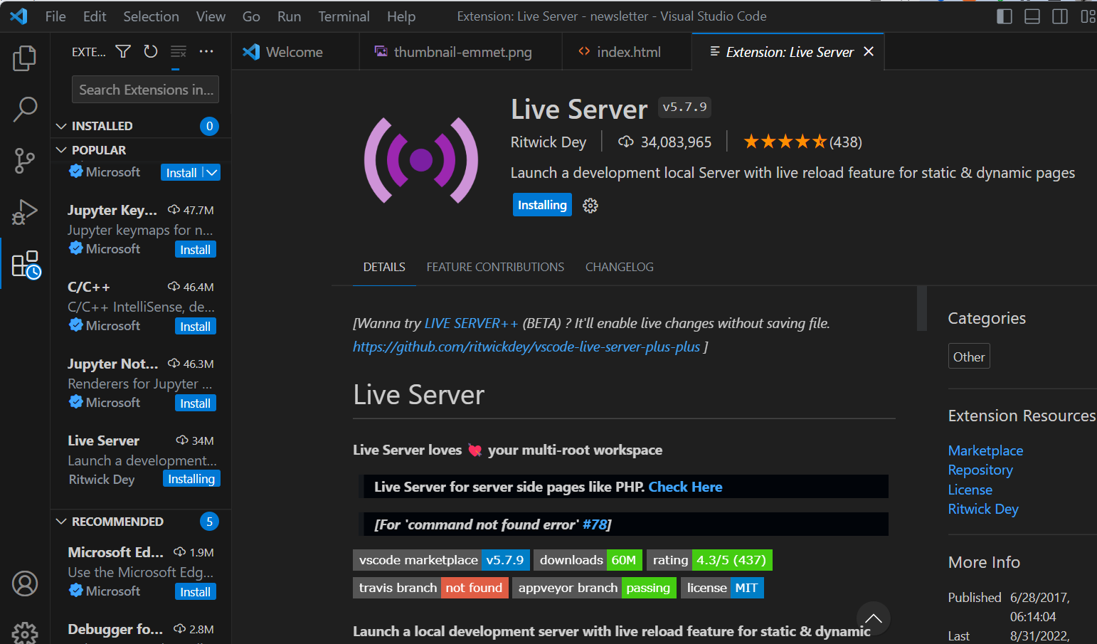Screen dimensions: 1097x644
Task: Open the Terminal menu
Action: point(344,16)
